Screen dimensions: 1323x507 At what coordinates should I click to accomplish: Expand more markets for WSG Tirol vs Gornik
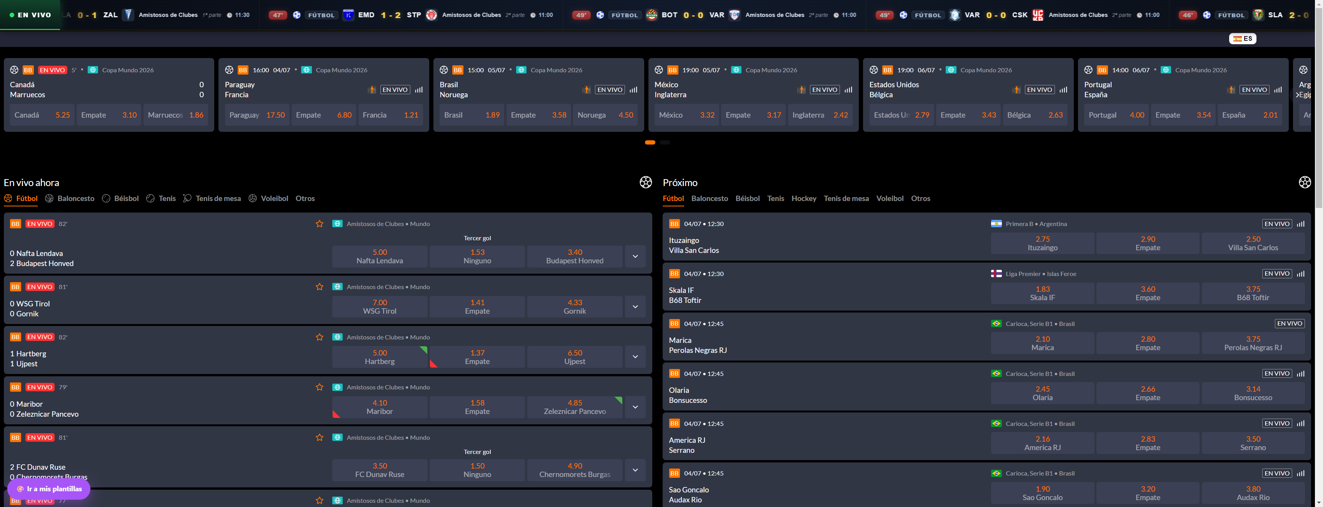635,307
